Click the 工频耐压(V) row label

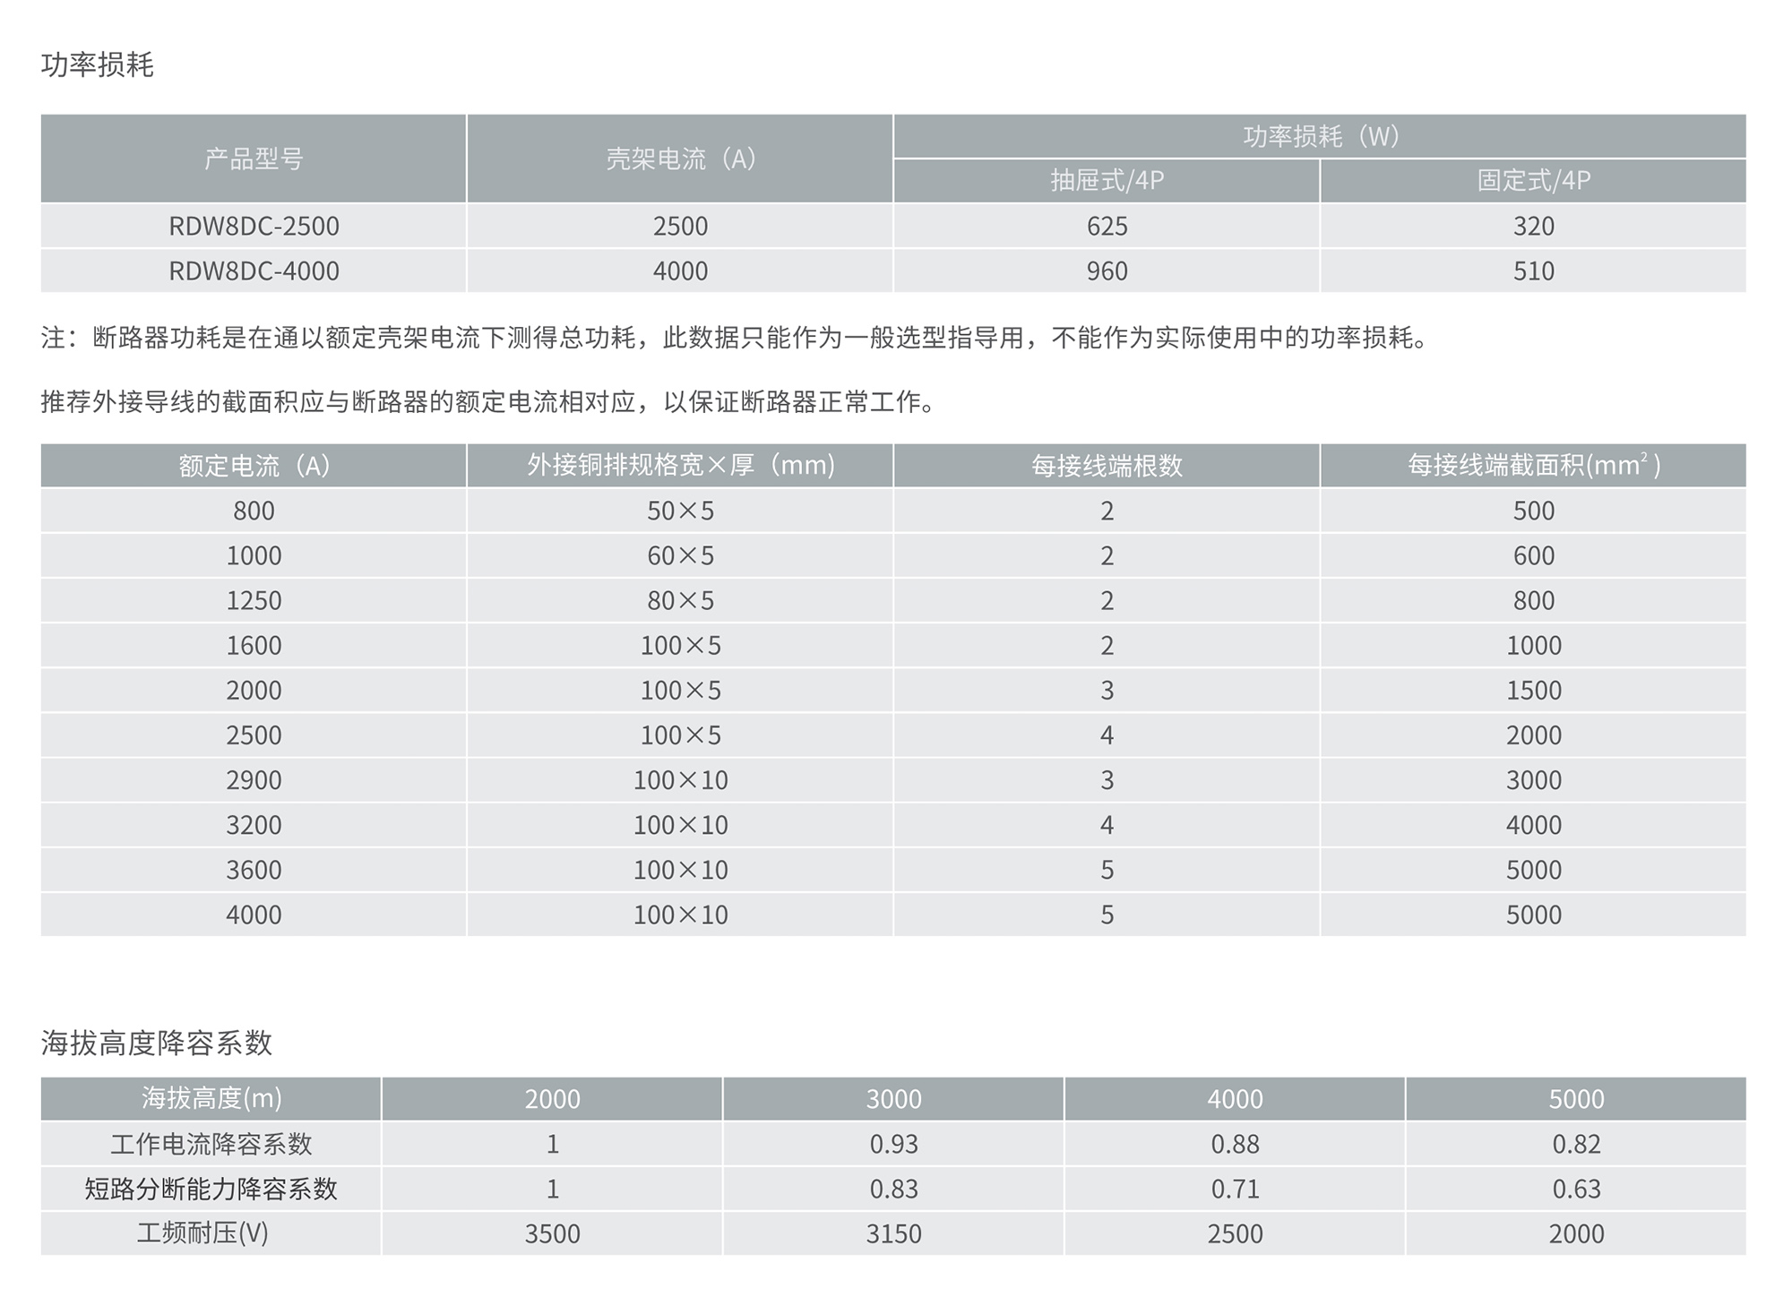202,1233
